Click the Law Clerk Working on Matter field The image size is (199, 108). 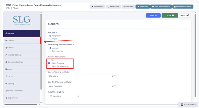[x=82, y=86]
